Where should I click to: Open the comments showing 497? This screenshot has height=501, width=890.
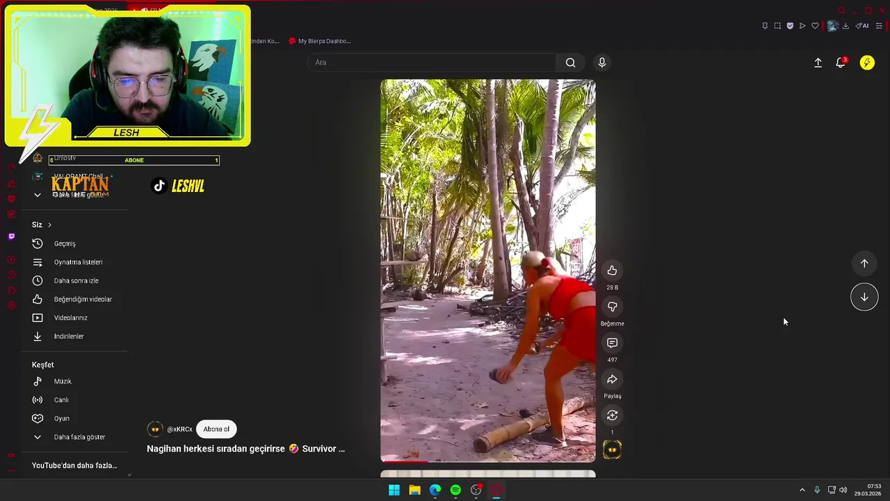click(612, 343)
